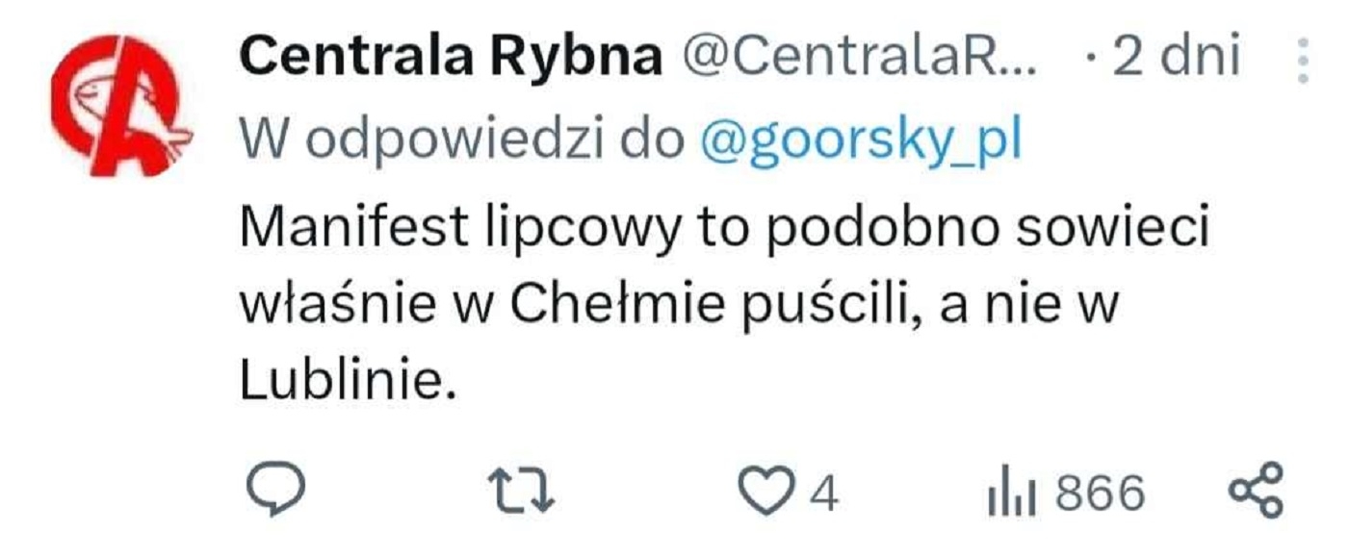Share the tweet using the share icon
The height and width of the screenshot is (558, 1349).
[1258, 491]
